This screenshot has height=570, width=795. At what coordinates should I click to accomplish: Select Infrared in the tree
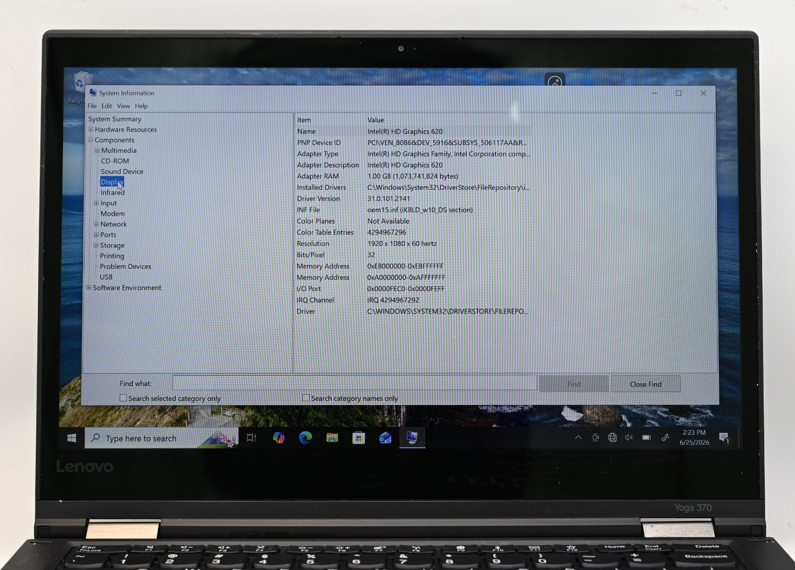click(x=113, y=192)
